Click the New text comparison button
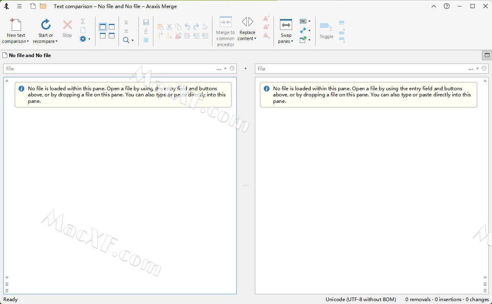492x304 pixels. 16,31
